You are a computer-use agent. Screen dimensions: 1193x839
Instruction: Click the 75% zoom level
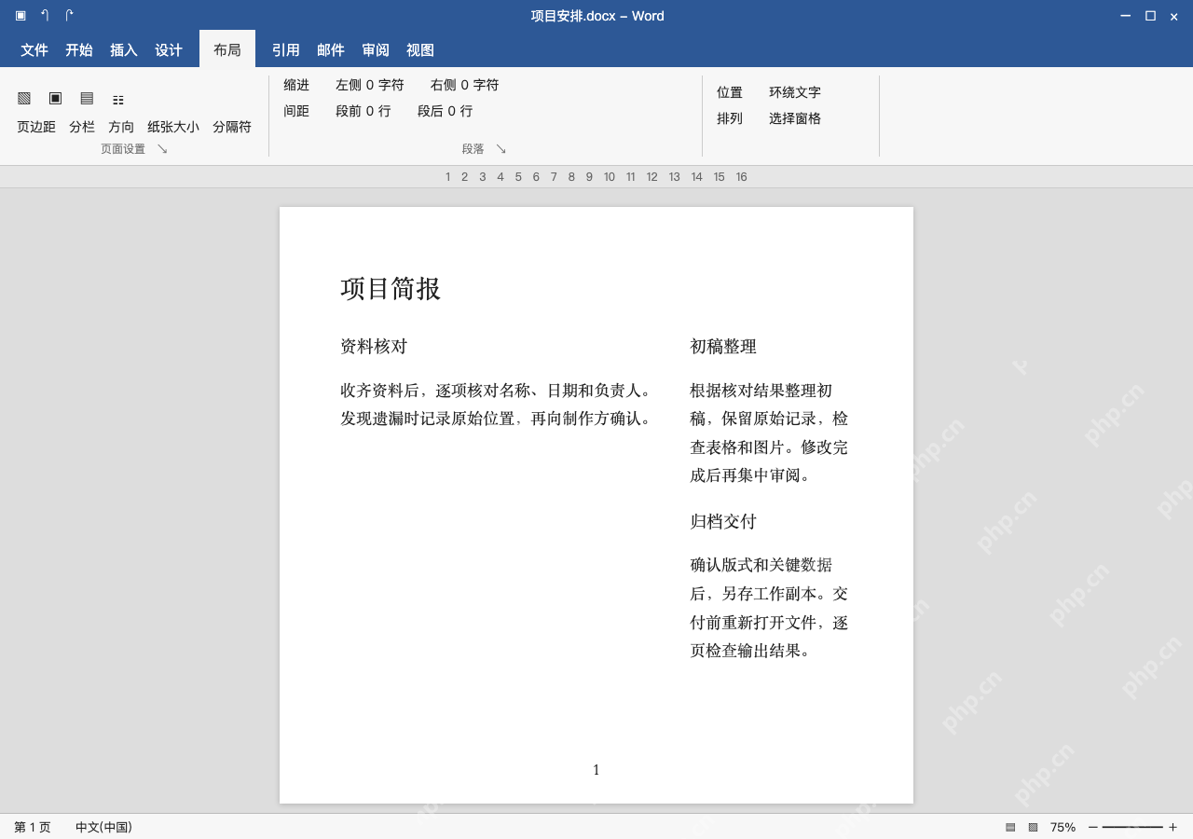click(x=1063, y=827)
